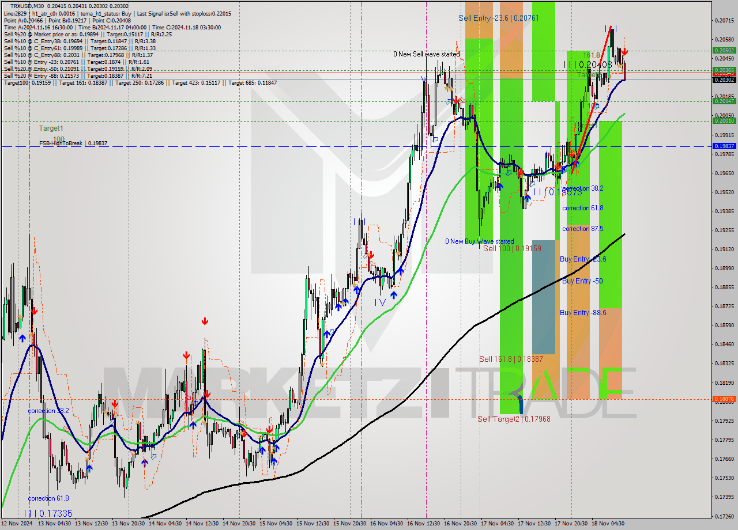
Task: Click the '0 New Sell wave started' label
Action: click(427, 54)
